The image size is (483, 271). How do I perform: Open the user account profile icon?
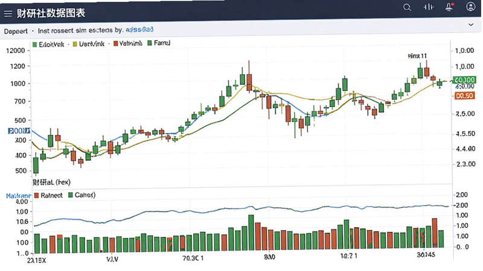coord(470,7)
